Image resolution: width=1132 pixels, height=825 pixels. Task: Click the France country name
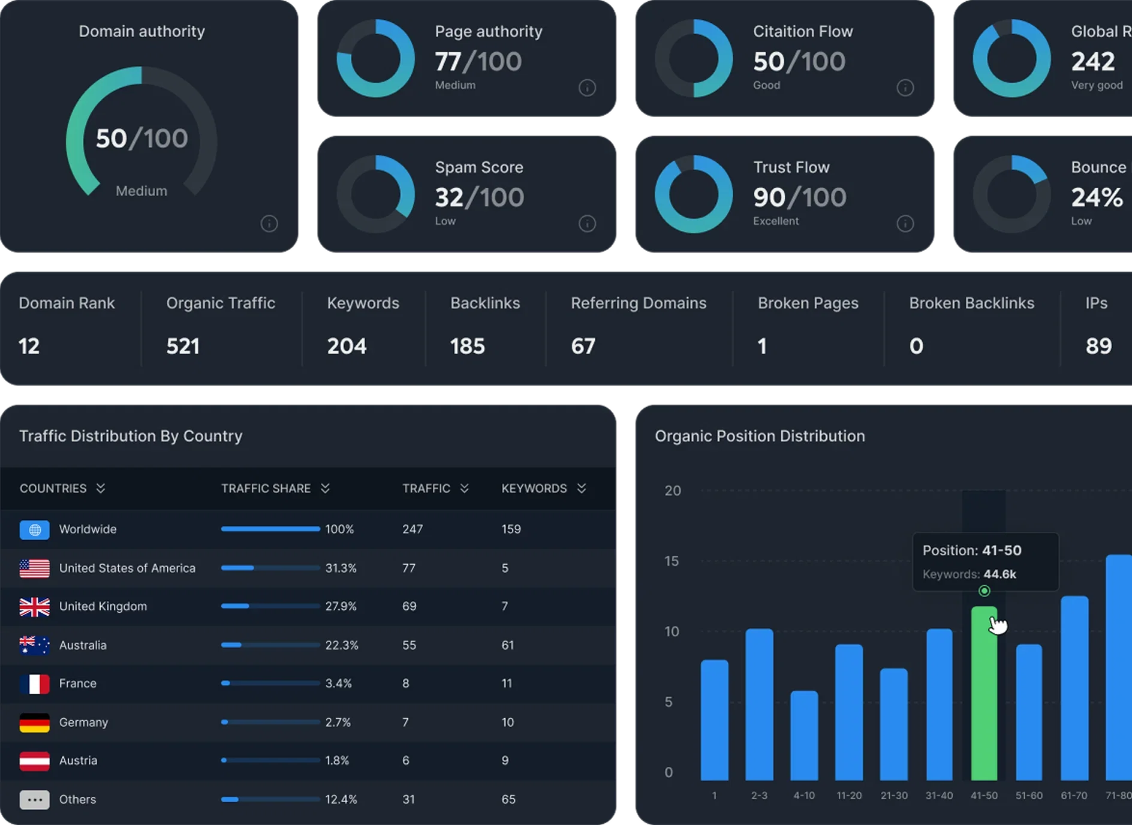click(78, 684)
